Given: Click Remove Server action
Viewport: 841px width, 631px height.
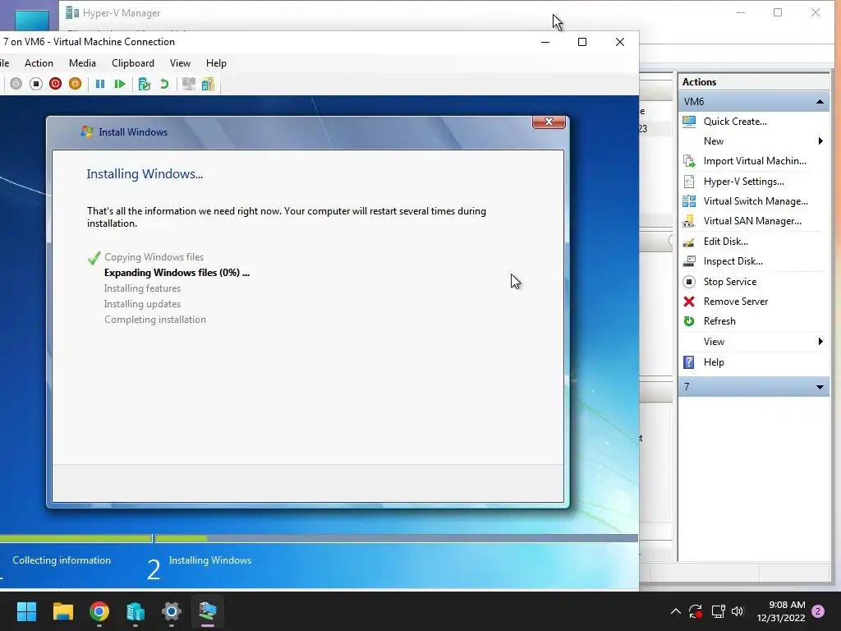Looking at the screenshot, I should 735,302.
